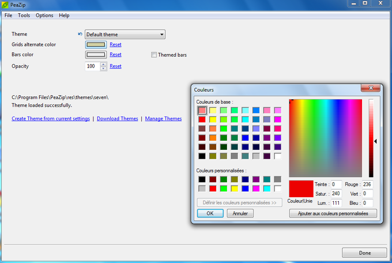Click the Couleur|Unie preview box
Screen dimensions: 392x263
click(x=301, y=189)
